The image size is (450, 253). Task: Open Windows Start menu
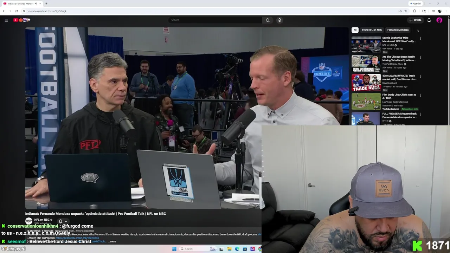point(174,249)
